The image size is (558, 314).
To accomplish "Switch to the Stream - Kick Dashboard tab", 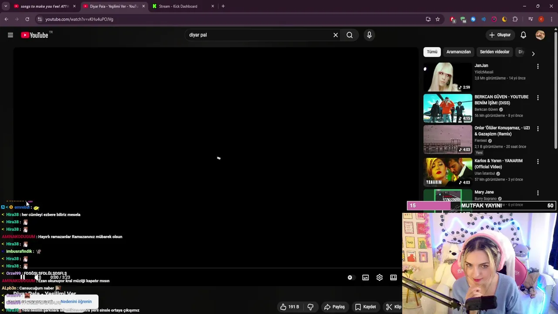I will pyautogui.click(x=184, y=6).
